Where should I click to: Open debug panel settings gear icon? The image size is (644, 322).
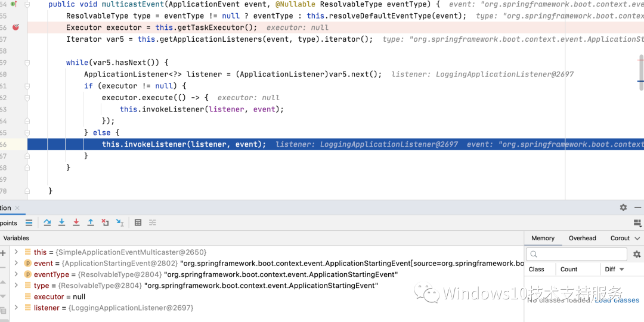click(x=624, y=208)
